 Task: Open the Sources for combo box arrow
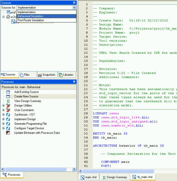pos(74,8)
